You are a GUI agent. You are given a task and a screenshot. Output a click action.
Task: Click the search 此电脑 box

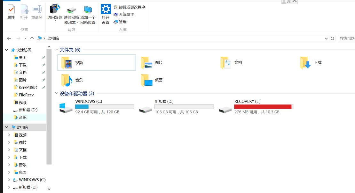coord(346,38)
